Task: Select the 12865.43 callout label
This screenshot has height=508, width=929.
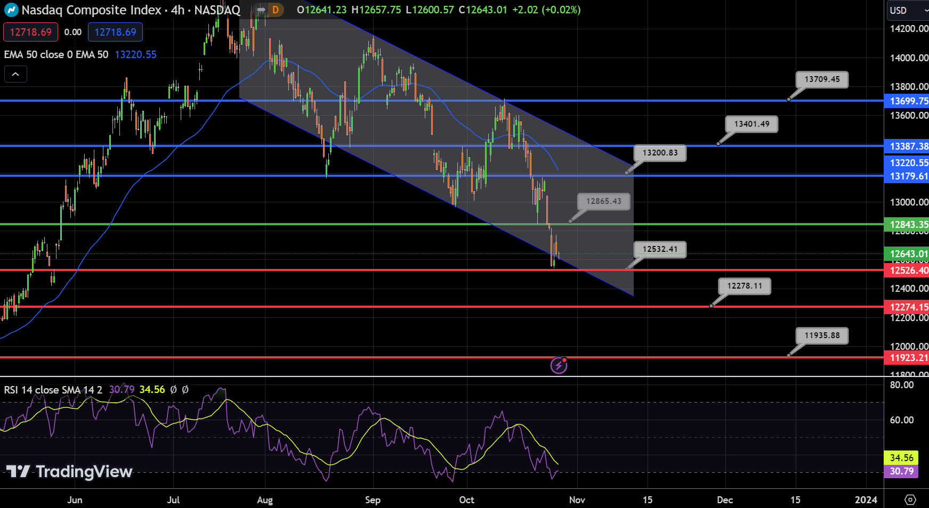Action: coord(603,201)
